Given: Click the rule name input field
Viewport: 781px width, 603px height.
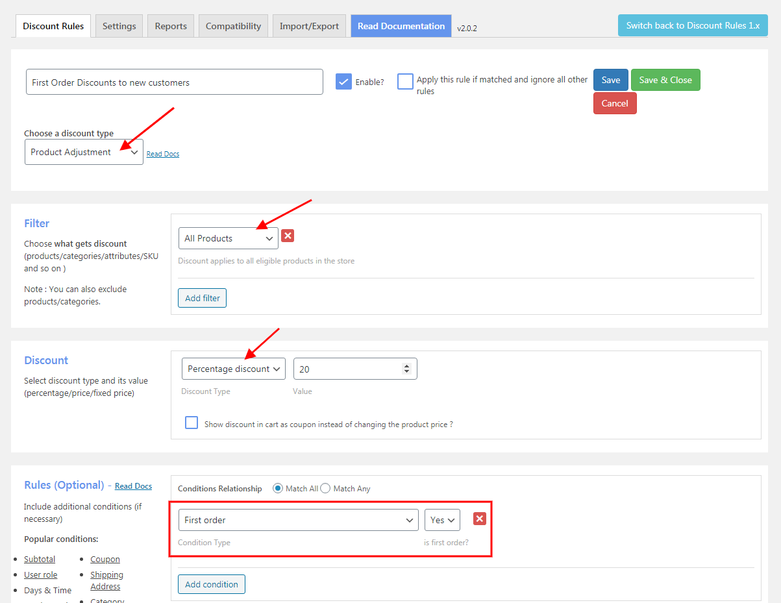Looking at the screenshot, I should [174, 81].
